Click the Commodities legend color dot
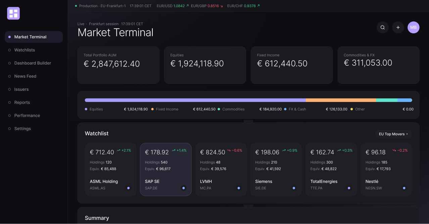Viewport: 429px width, 224px height. point(219,109)
